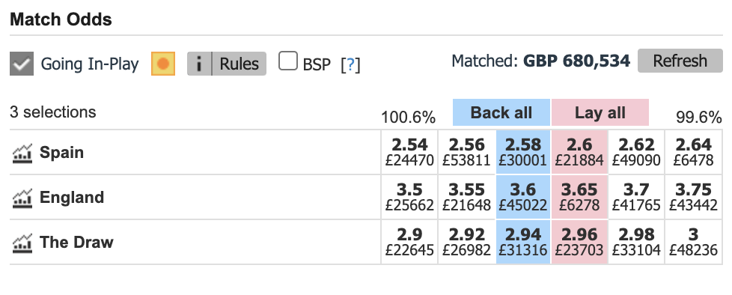Refresh the market odds
732x295 pixels.
click(680, 61)
